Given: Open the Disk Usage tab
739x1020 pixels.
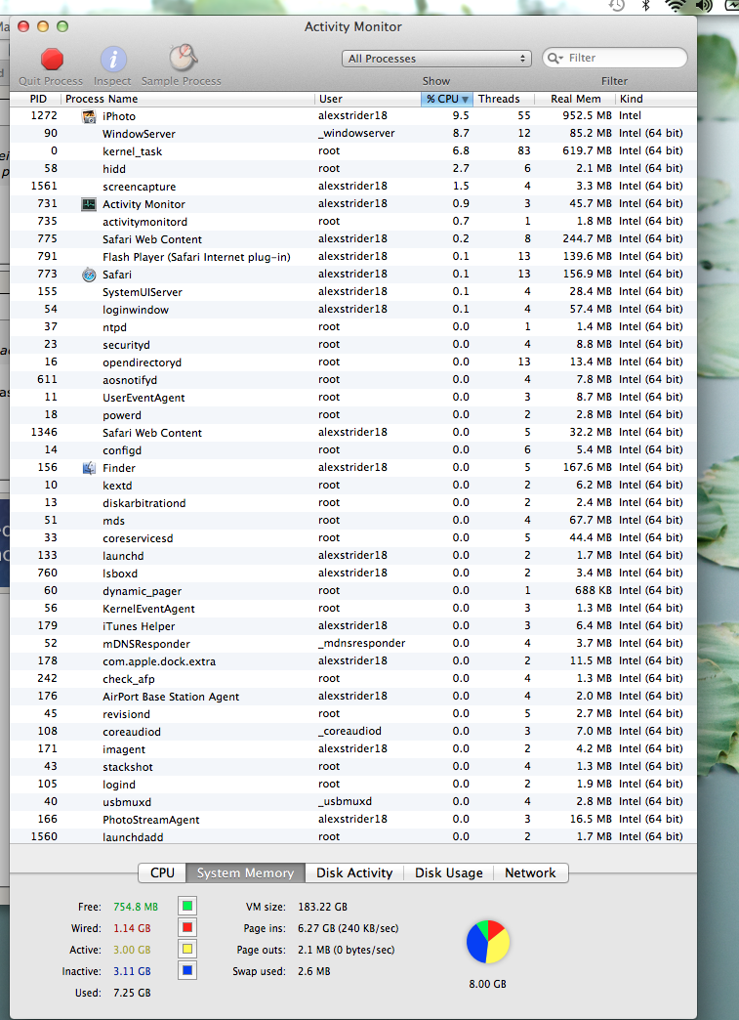Looking at the screenshot, I should point(448,873).
